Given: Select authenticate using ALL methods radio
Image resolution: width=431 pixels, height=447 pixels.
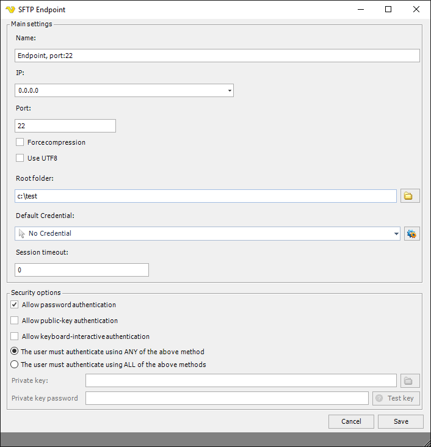Looking at the screenshot, I should tap(15, 365).
